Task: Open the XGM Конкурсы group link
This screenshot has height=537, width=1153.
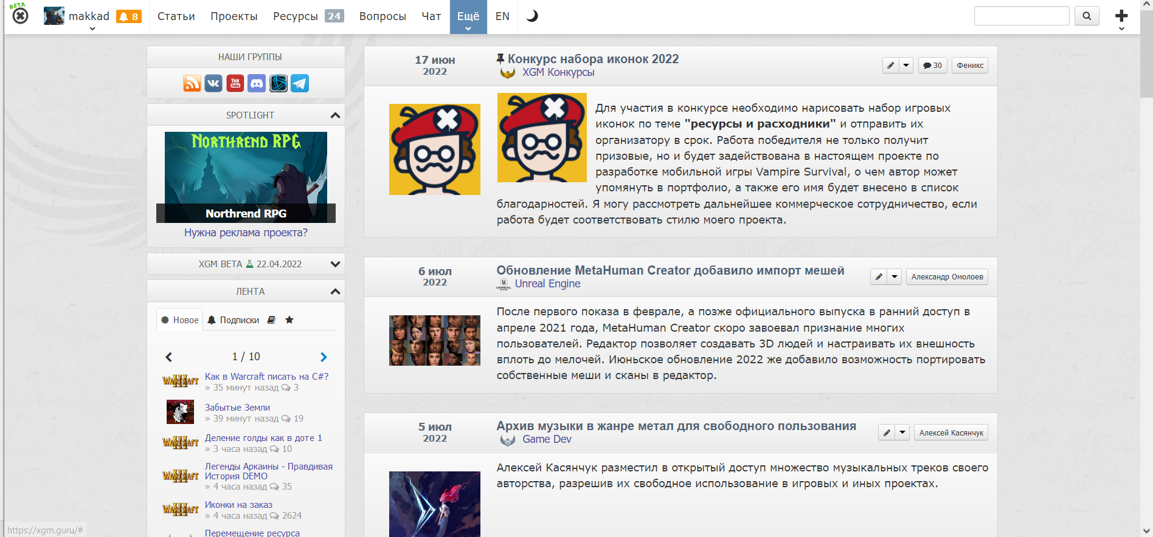Action: (x=558, y=73)
